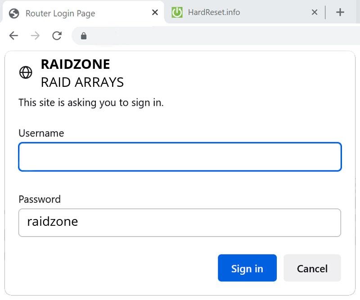Viewport: 360px width, 300px height.
Task: Reload the page with the refresh icon
Action: 57,35
